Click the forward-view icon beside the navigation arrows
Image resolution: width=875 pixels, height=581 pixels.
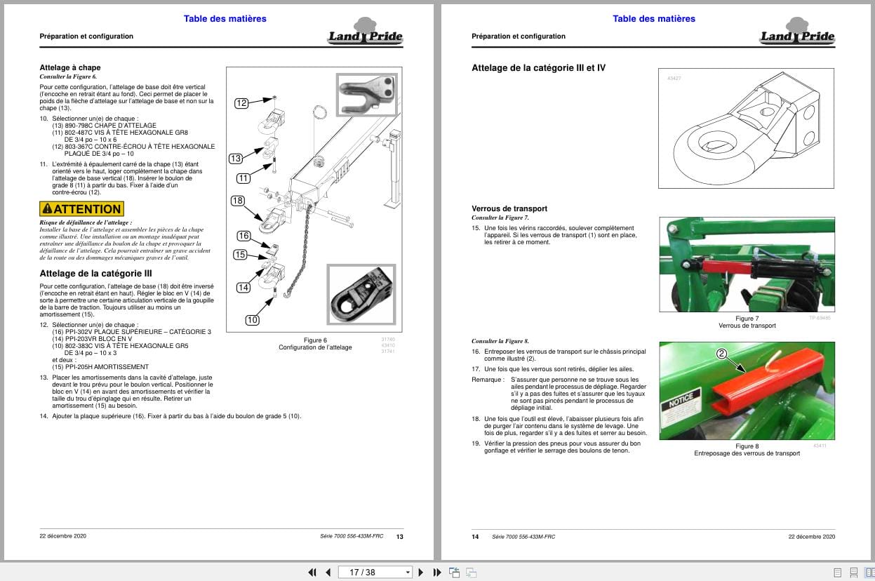tap(472, 573)
